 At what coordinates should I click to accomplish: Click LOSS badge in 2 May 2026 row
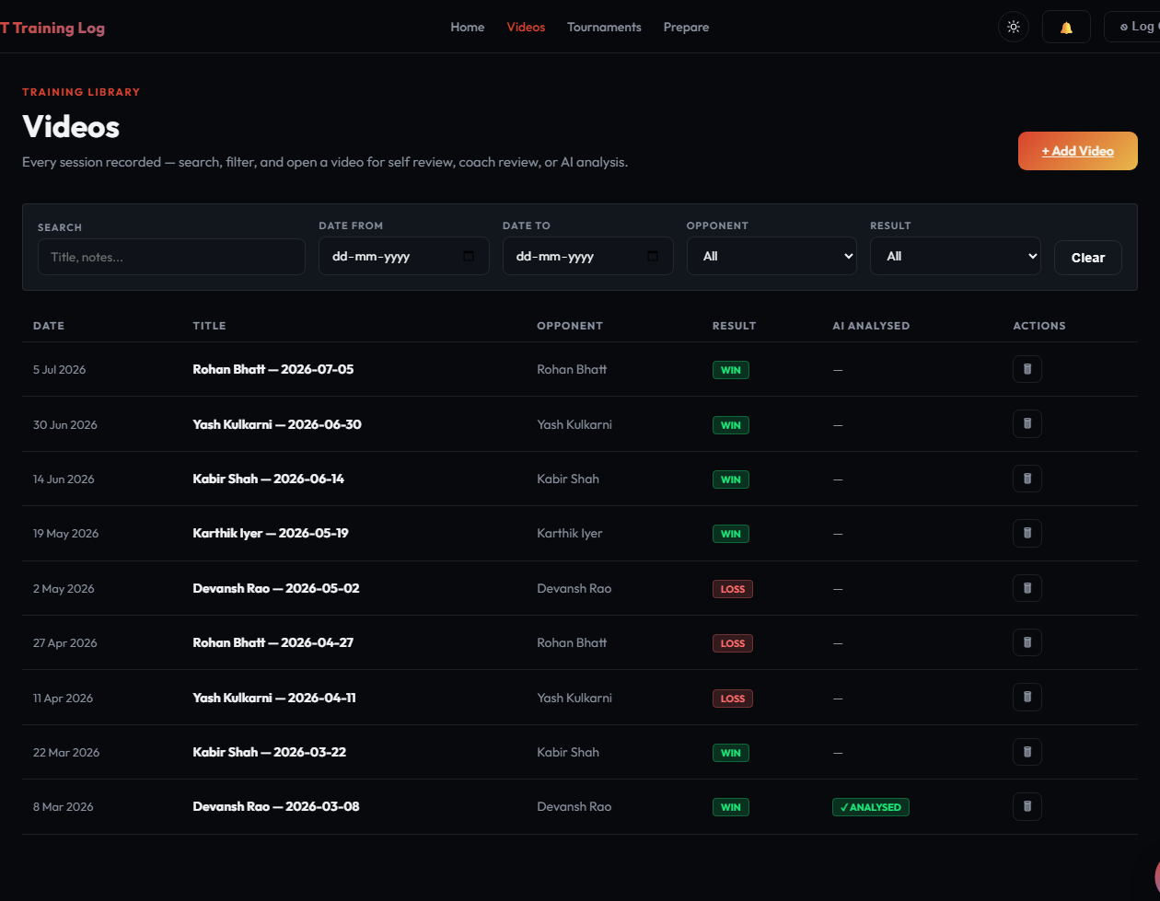733,589
